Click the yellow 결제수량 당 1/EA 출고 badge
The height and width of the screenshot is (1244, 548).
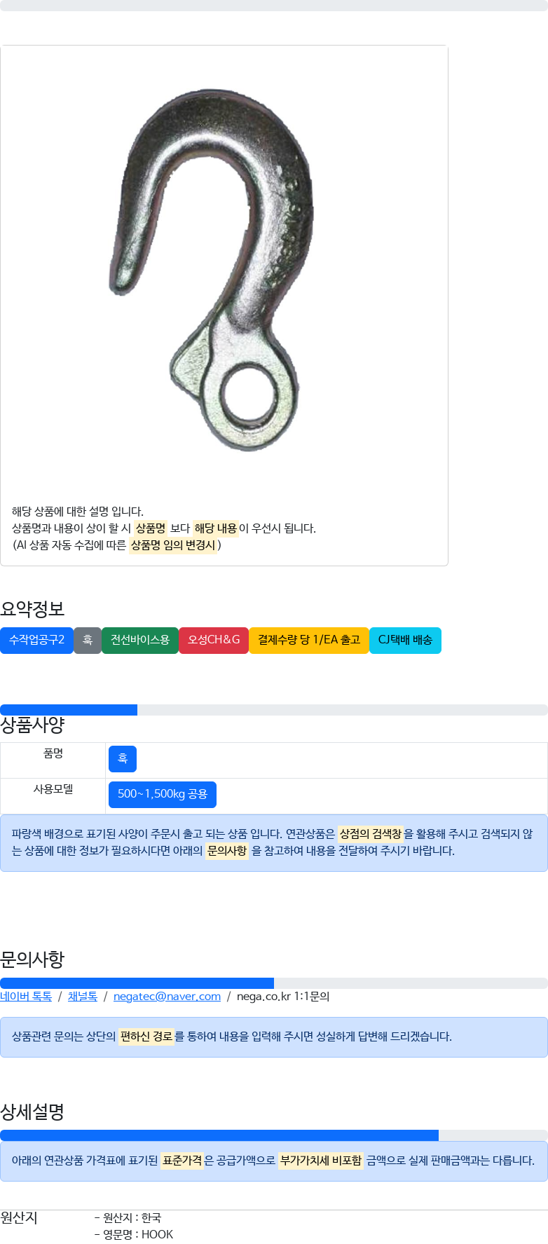point(308,640)
